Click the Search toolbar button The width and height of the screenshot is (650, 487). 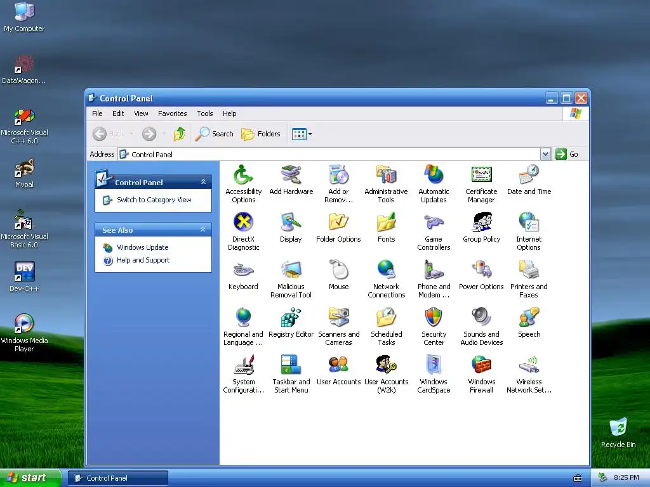(215, 134)
